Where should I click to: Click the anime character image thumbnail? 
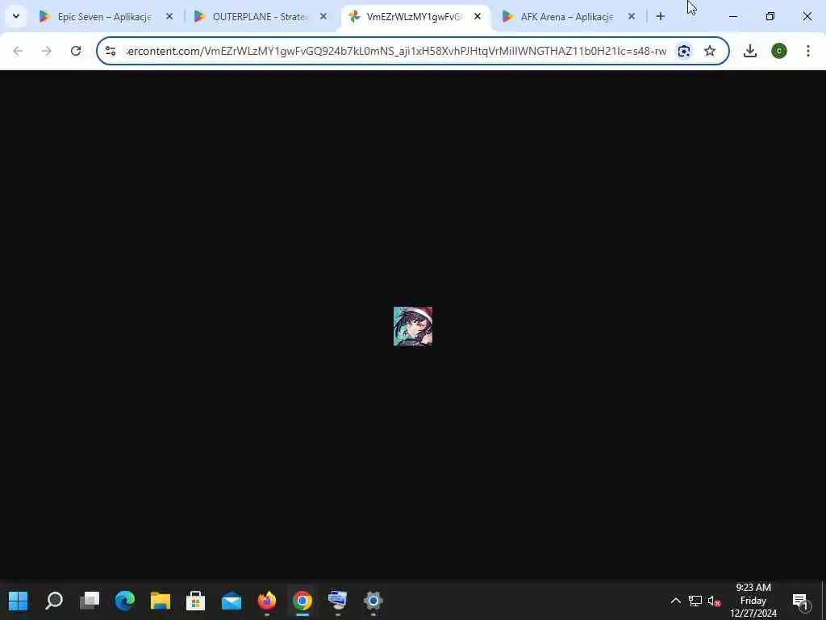(413, 326)
